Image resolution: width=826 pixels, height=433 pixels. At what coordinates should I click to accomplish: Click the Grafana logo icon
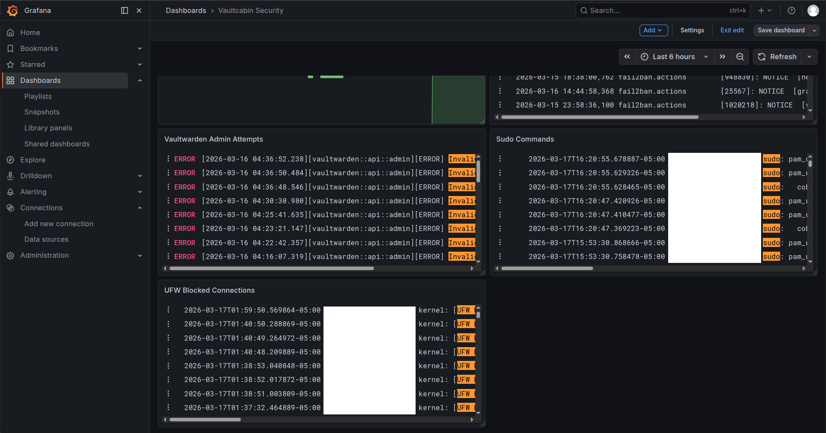coord(13,10)
